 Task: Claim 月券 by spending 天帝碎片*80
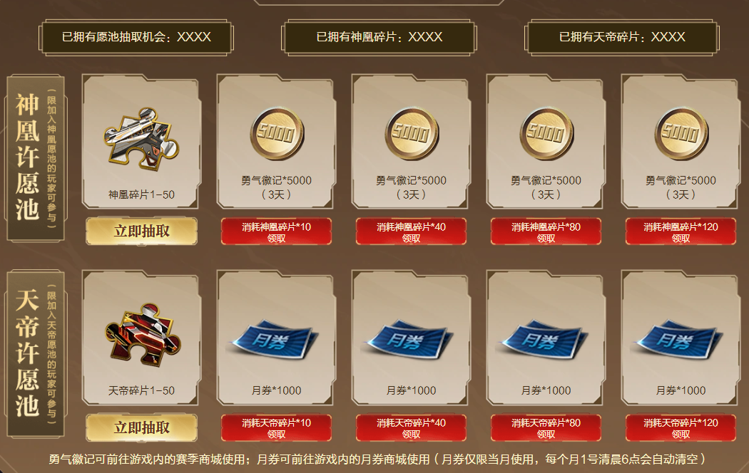pos(546,427)
